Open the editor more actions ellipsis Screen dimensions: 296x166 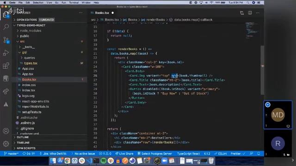(x=258, y=13)
